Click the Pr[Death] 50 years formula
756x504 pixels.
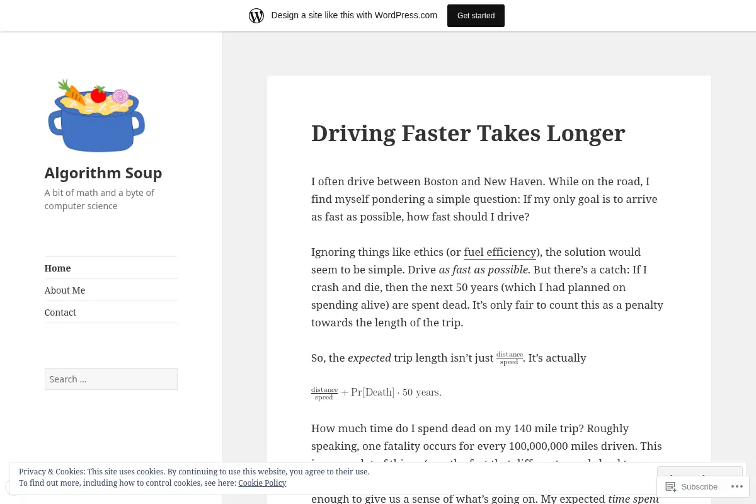376,392
